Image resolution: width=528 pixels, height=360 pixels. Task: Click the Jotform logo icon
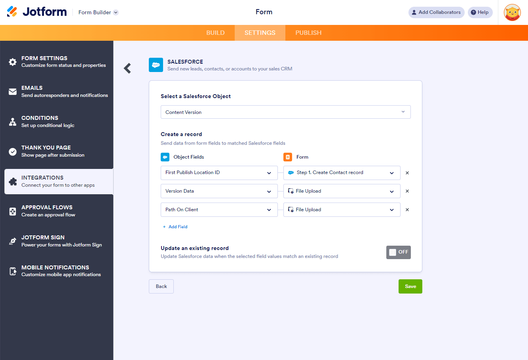tap(12, 12)
